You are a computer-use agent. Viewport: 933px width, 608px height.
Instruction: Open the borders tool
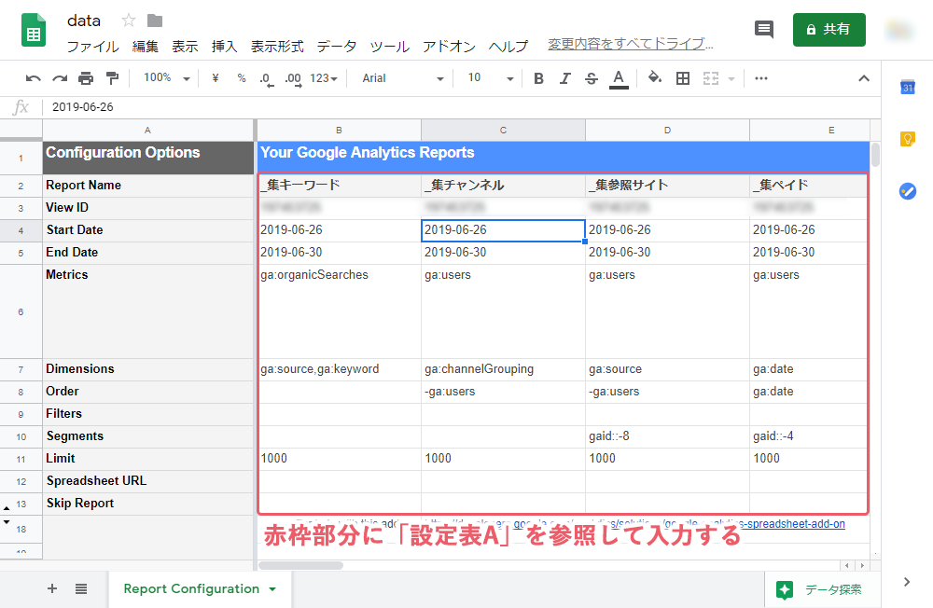pos(683,78)
